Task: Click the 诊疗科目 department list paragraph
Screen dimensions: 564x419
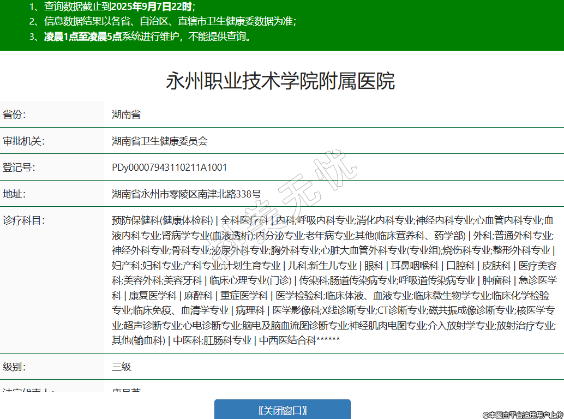Action: coord(334,280)
